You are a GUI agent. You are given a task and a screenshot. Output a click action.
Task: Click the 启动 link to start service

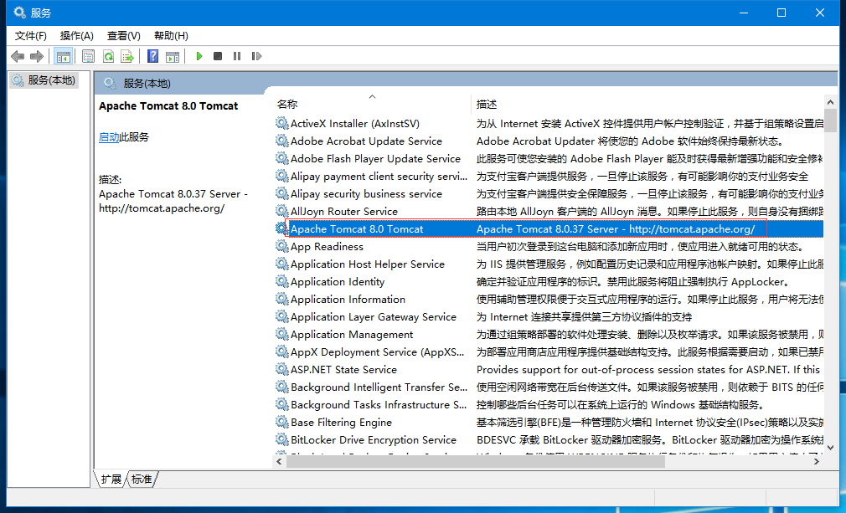click(109, 137)
